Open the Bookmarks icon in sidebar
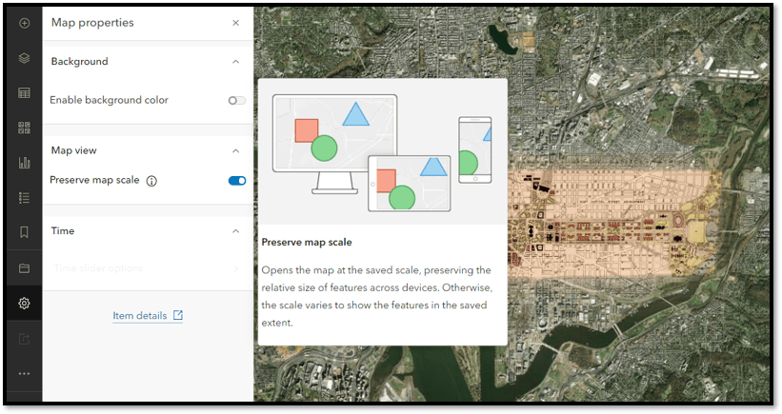Screen dimensions: 782x414 point(24,232)
